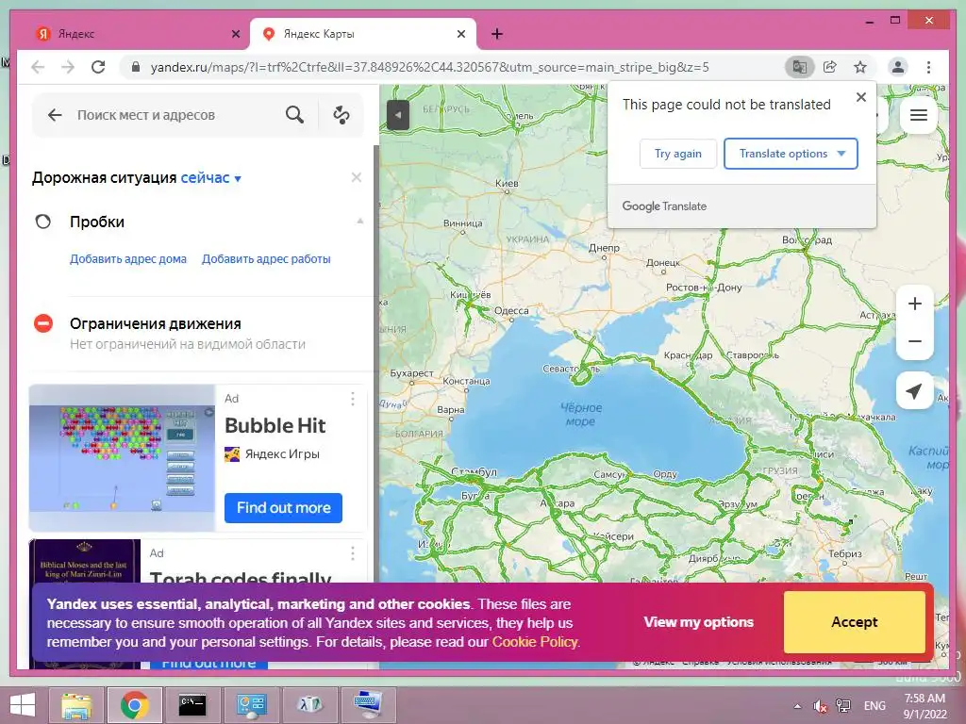Viewport: 966px width, 724px height.
Task: Click the Киев label on the map
Action: 507,184
